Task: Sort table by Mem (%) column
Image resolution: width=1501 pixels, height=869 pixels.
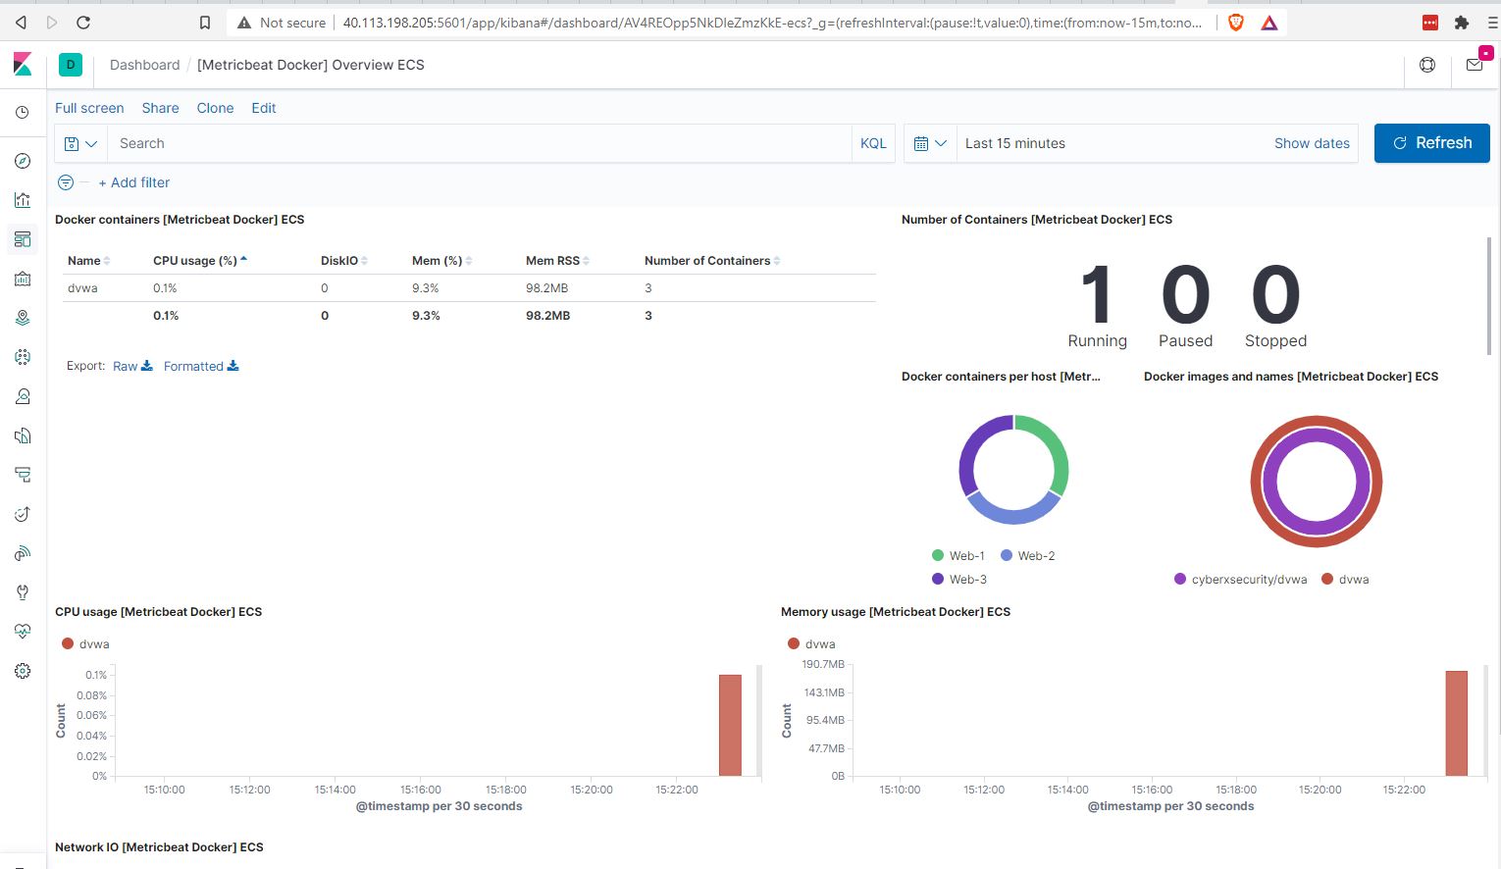Action: click(442, 261)
